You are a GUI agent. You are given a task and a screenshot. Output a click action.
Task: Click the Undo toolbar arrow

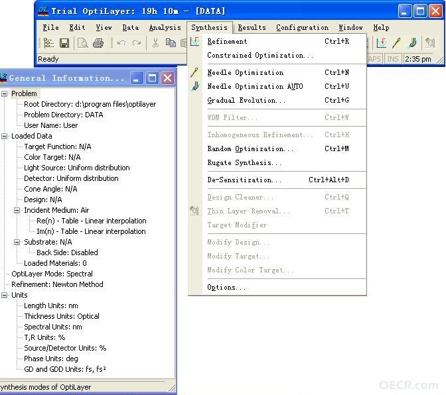coord(121,43)
